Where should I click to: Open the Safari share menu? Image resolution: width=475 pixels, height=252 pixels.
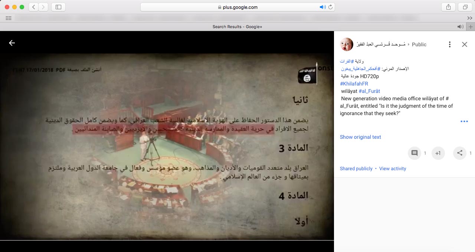pos(448,7)
